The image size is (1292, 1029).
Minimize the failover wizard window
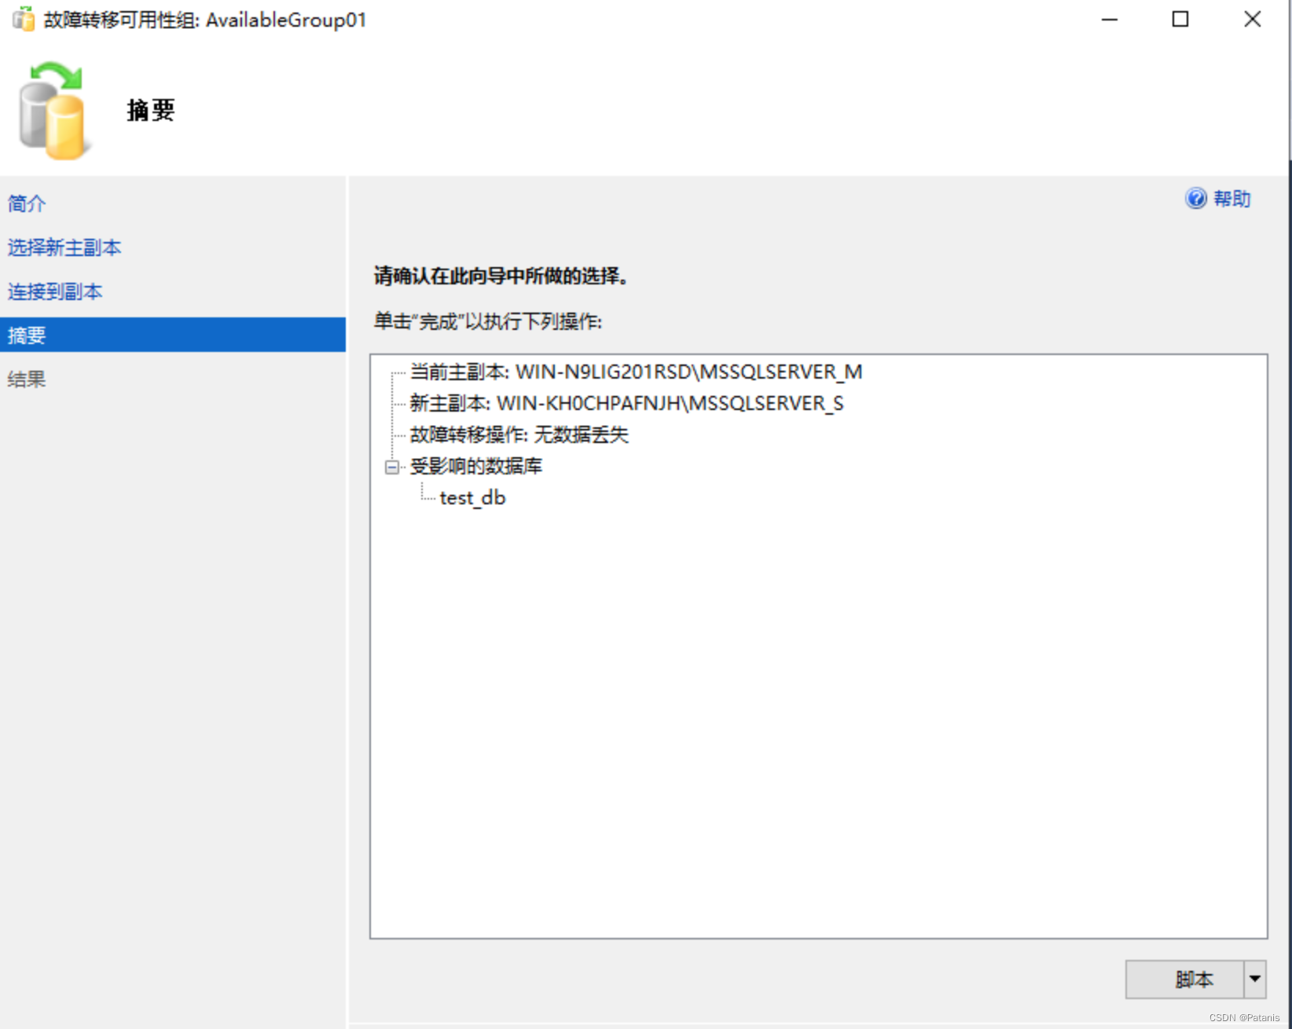tap(1110, 20)
